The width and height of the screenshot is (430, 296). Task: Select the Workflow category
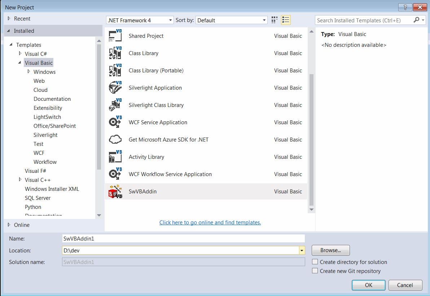pos(45,162)
